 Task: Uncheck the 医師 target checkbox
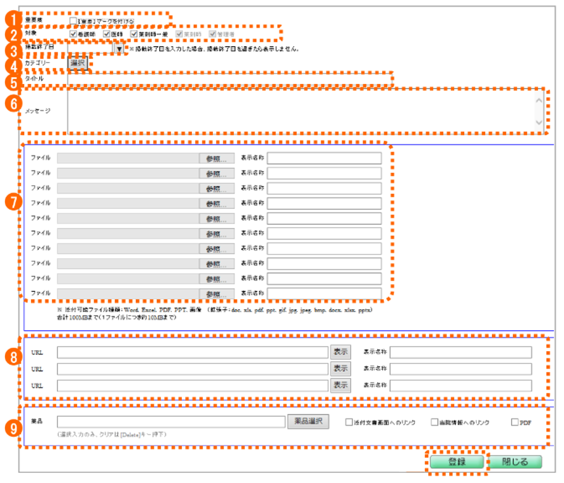click(x=107, y=34)
